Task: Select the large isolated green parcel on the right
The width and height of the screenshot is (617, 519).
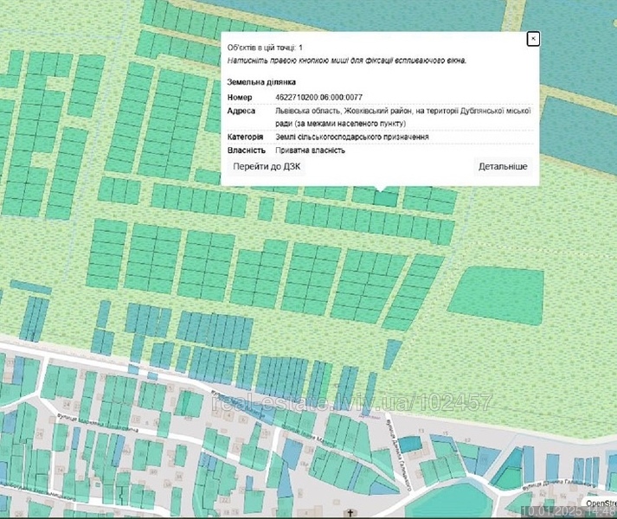Action: coord(497,295)
